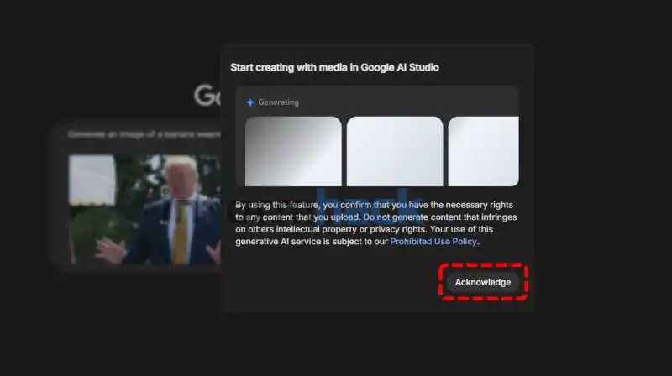
Task: Click the dimmed area below the dialog
Action: point(378,344)
